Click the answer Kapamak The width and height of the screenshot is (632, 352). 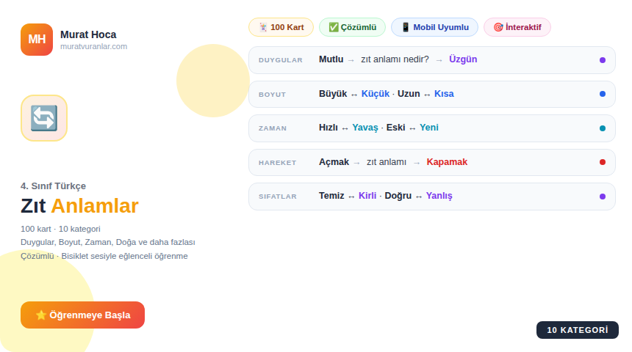(447, 162)
